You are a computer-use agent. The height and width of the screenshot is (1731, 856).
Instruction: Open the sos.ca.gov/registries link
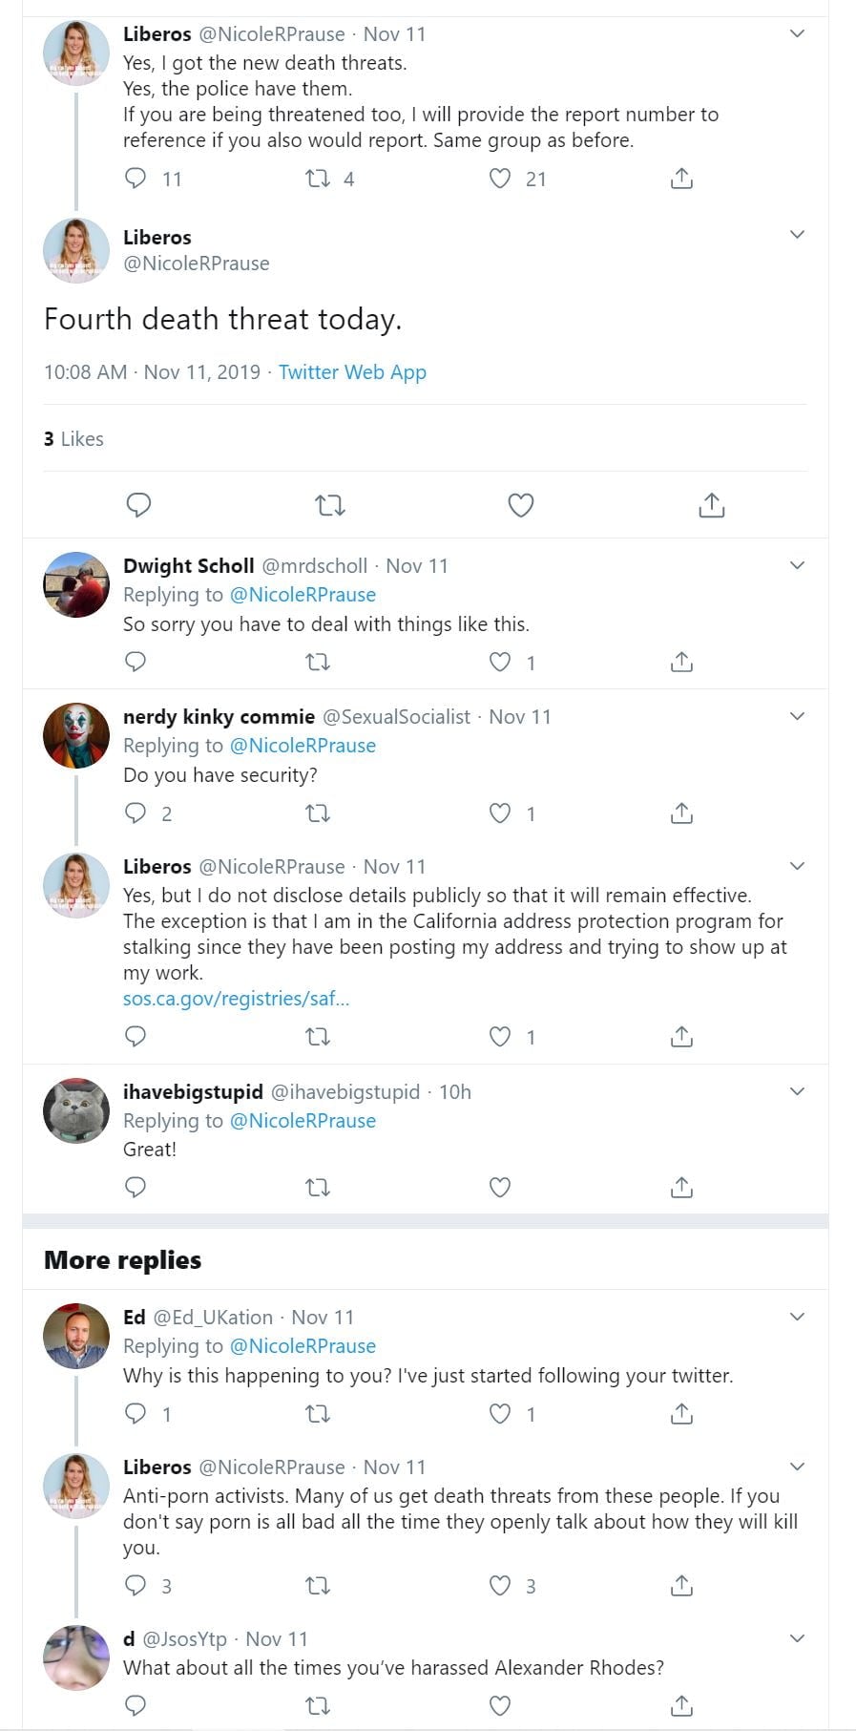(236, 999)
